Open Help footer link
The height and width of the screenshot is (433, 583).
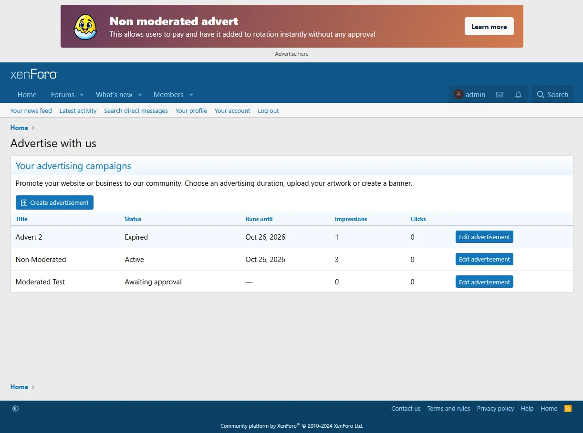(x=527, y=408)
